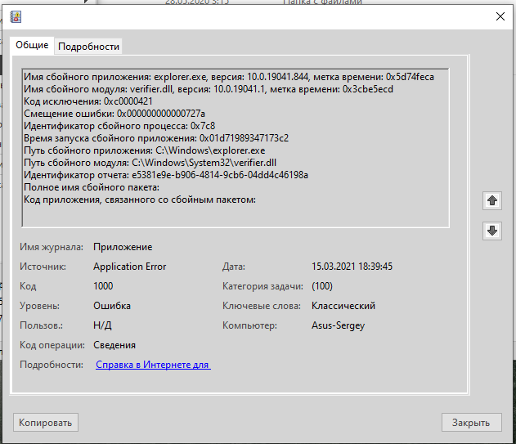Click the date value 15.03.2021 18:39:45
The image size is (516, 444).
click(352, 267)
